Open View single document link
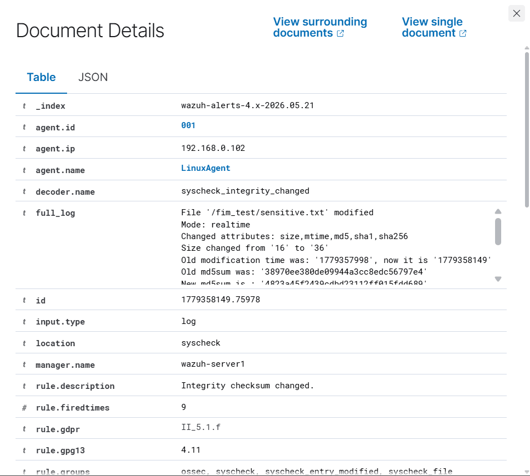530x476 pixels. coord(434,27)
